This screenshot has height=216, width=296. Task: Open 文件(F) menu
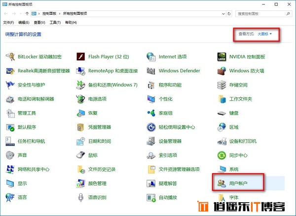[x=8, y=23]
